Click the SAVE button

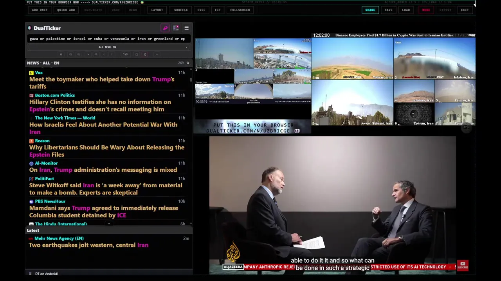click(x=388, y=10)
